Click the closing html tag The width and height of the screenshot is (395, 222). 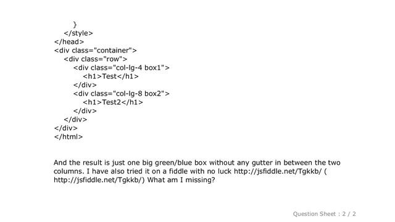69,137
